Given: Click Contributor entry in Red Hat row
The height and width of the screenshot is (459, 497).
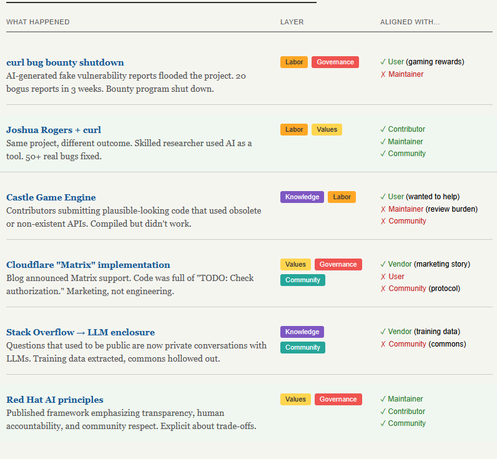Looking at the screenshot, I should point(403,412).
